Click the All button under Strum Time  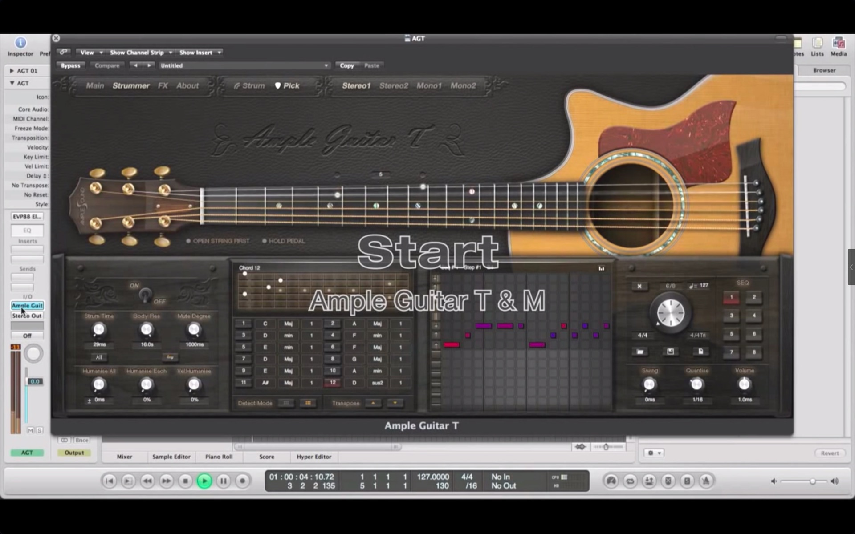coord(99,357)
